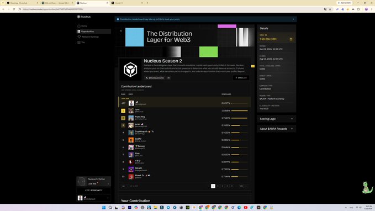375x211 pixels.
Task: Go to leaderboard page 2
Action: (218, 186)
